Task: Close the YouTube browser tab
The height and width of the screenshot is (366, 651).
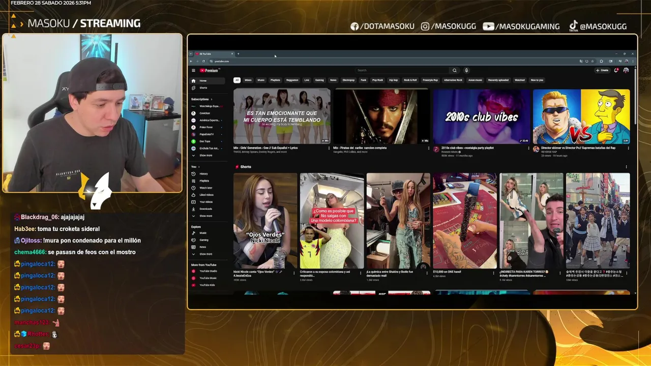Action: [232, 54]
